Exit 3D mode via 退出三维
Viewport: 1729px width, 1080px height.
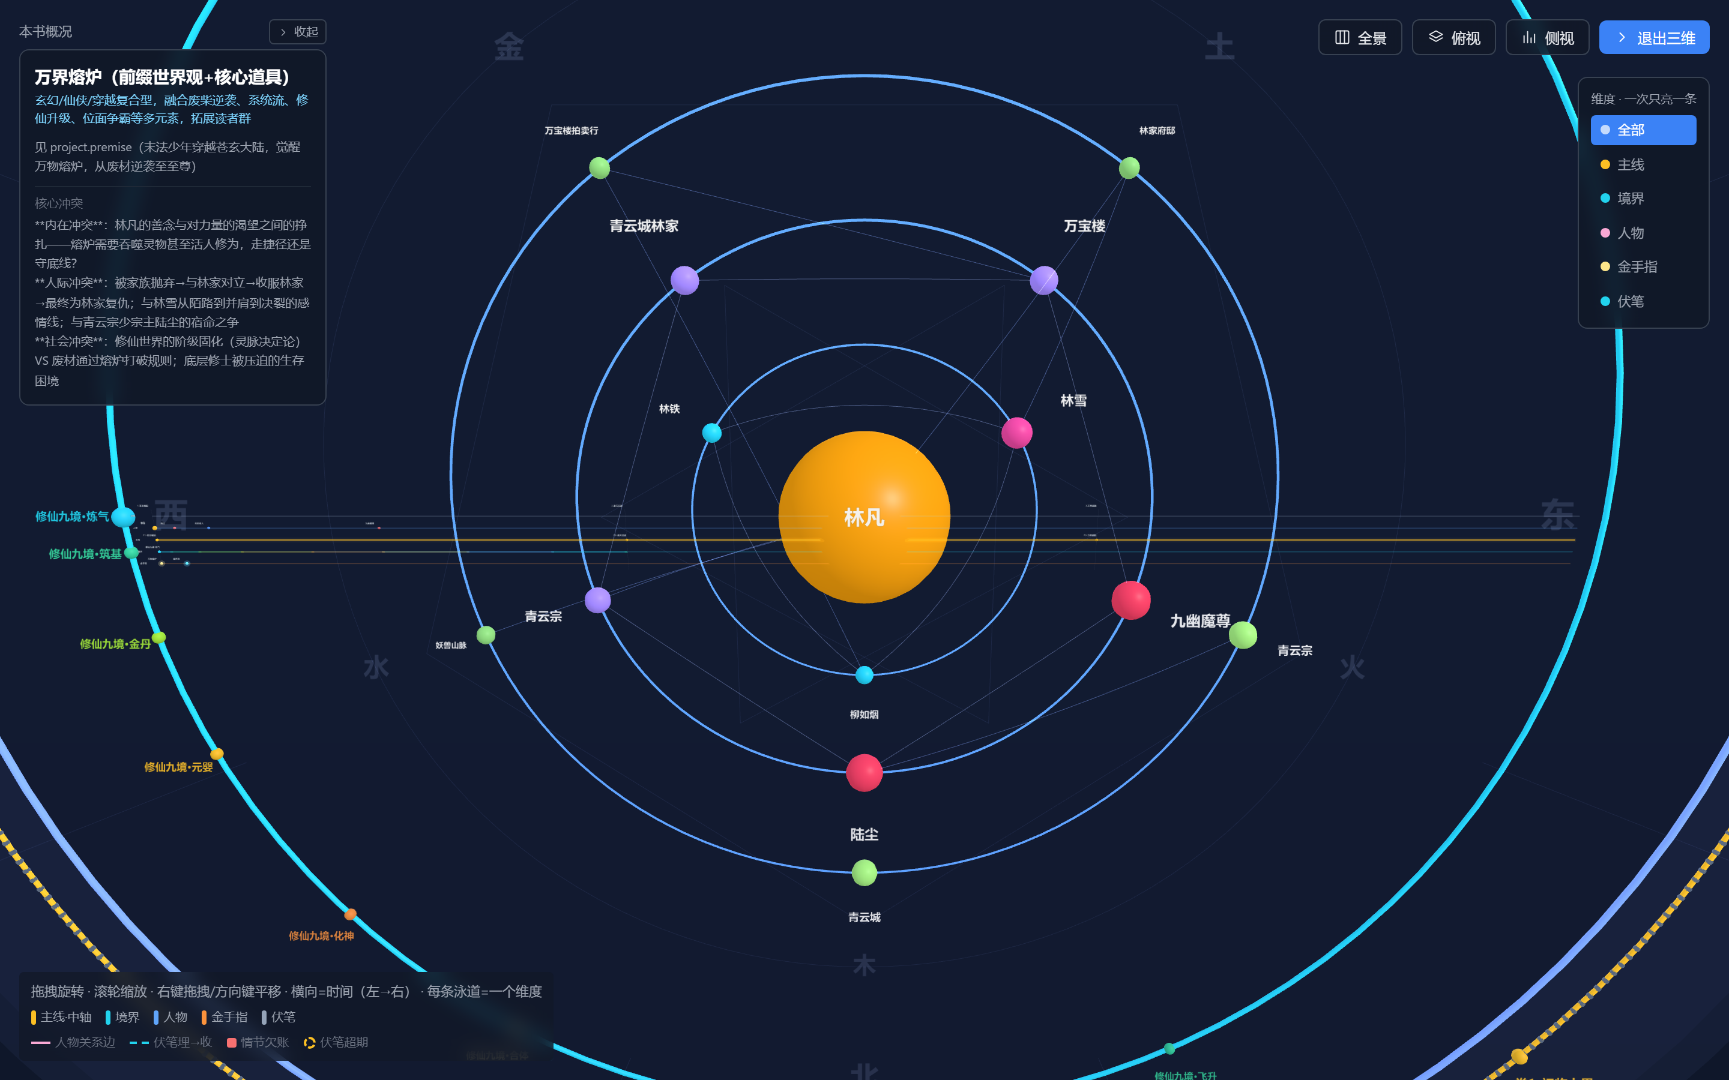[x=1654, y=37]
